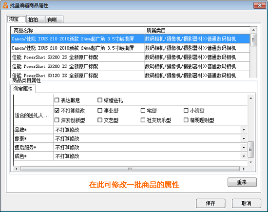Image resolution: width=268 pixels, height=212 pixels.
Task: Click the 取消 cancel button
Action: 247,203
